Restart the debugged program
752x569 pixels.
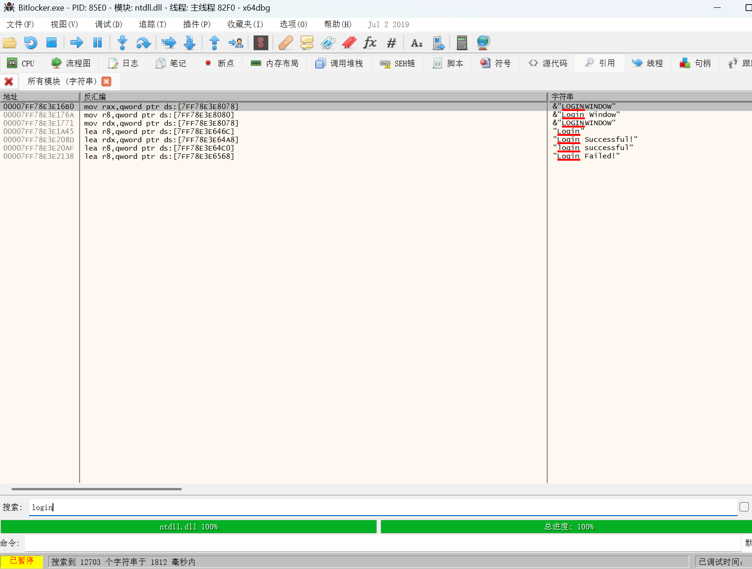coord(30,43)
